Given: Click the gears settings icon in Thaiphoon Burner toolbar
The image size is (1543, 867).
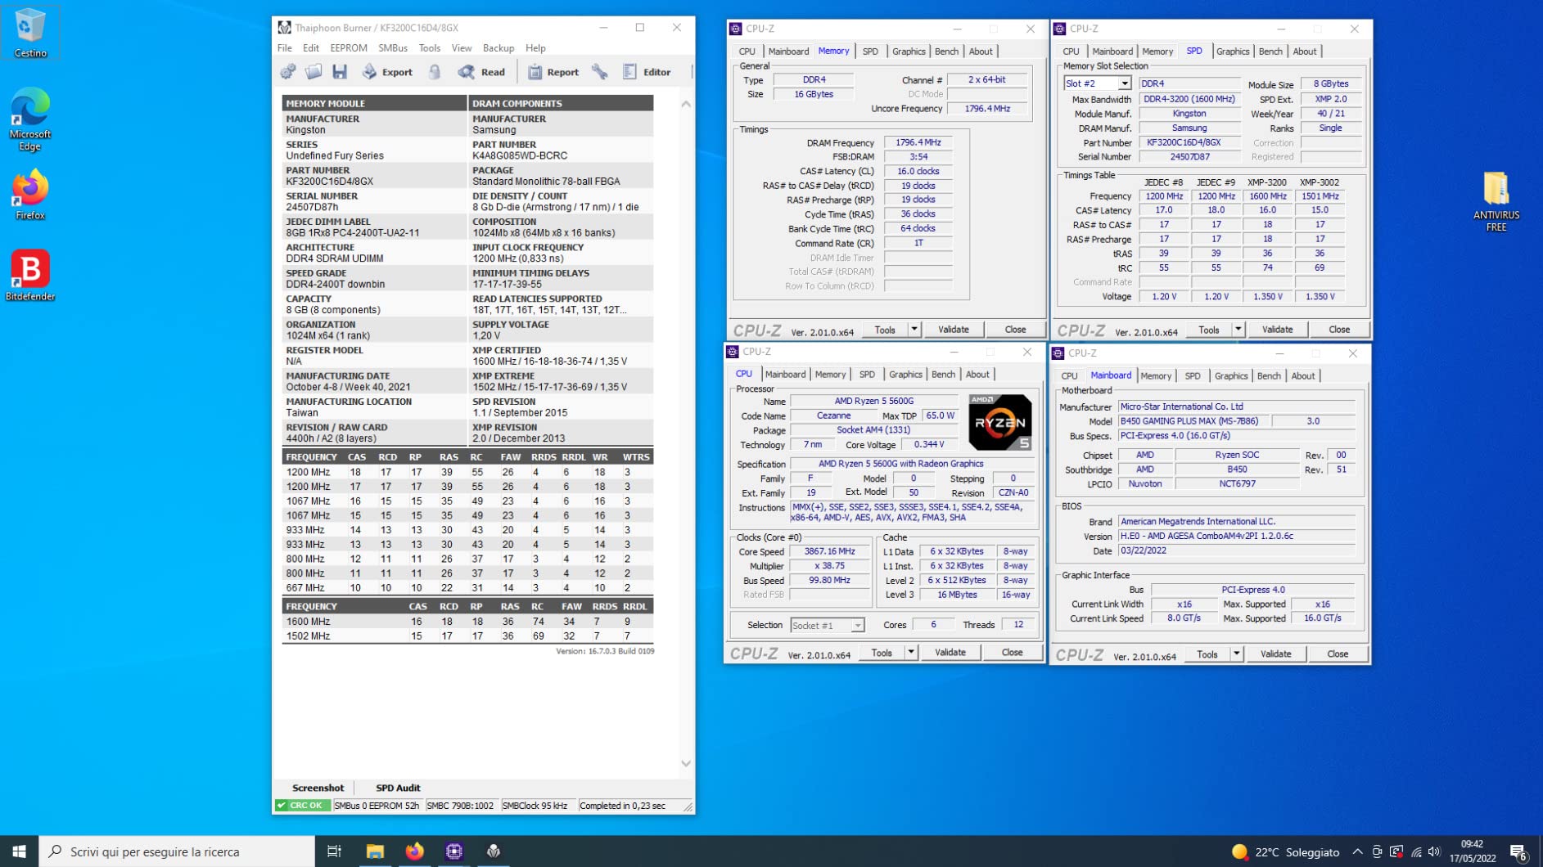Looking at the screenshot, I should pos(288,72).
